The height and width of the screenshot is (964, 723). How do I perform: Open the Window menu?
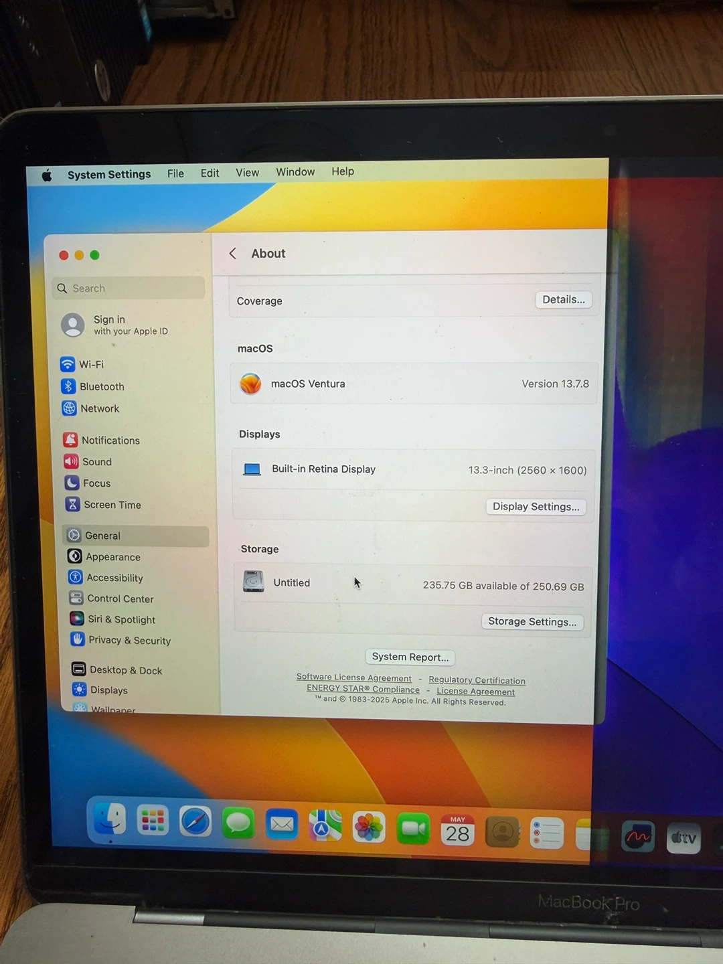[295, 172]
